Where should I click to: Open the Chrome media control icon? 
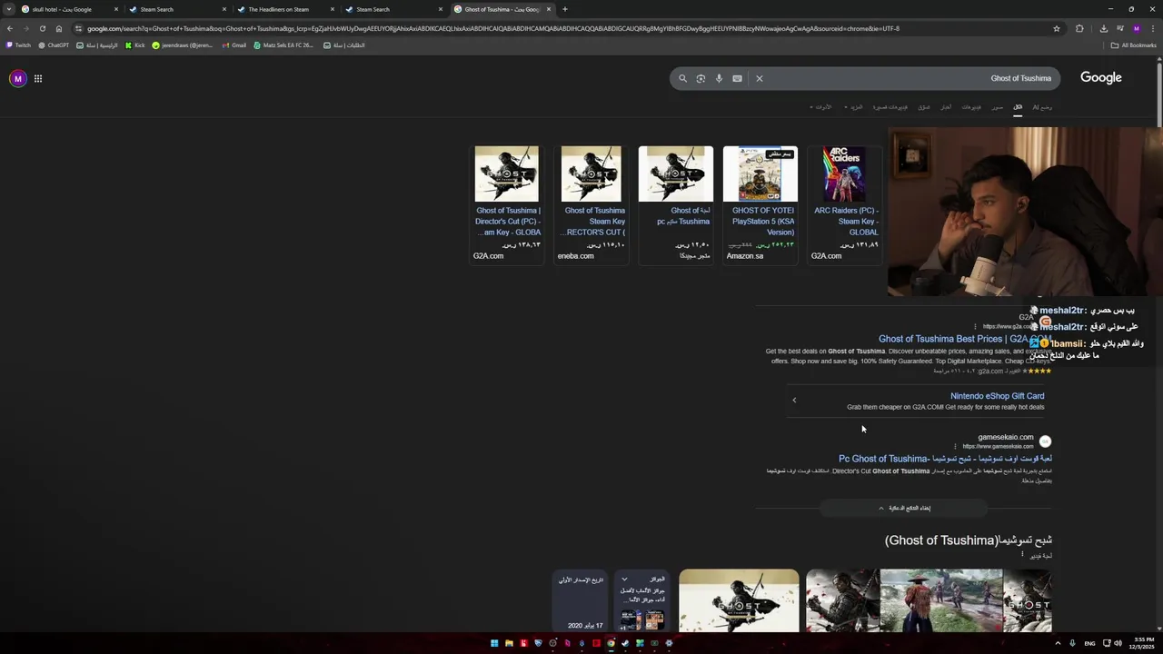pos(1120,28)
